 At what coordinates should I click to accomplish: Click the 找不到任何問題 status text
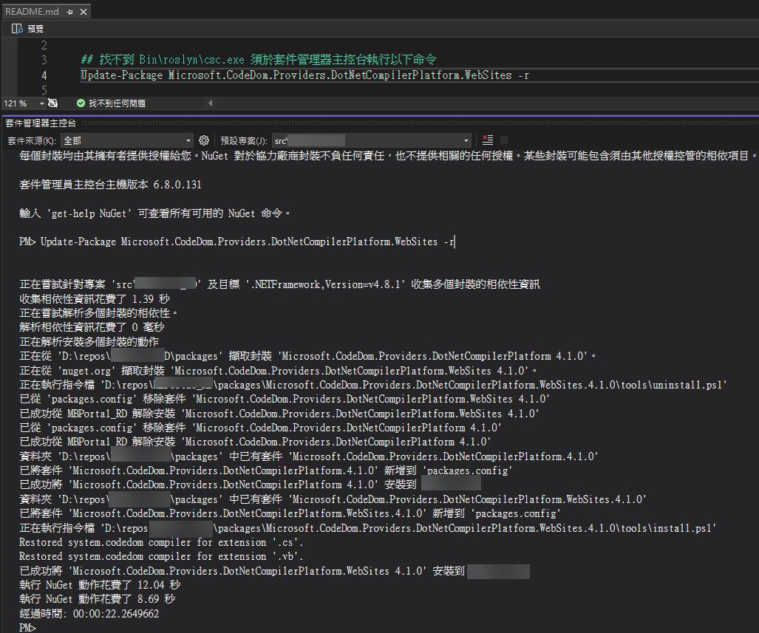(x=117, y=103)
